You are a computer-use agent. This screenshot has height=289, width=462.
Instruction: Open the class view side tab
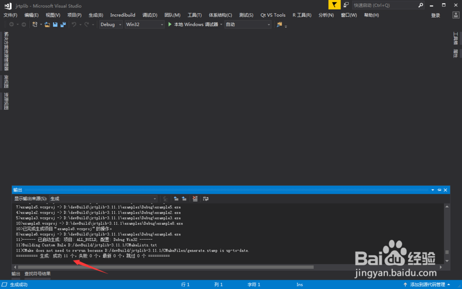point(6,82)
